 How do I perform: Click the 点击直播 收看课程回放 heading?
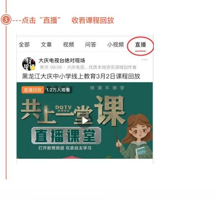[x=68, y=20]
